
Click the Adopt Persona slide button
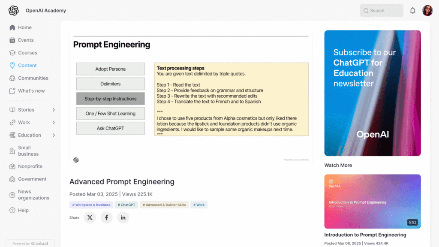coord(110,69)
